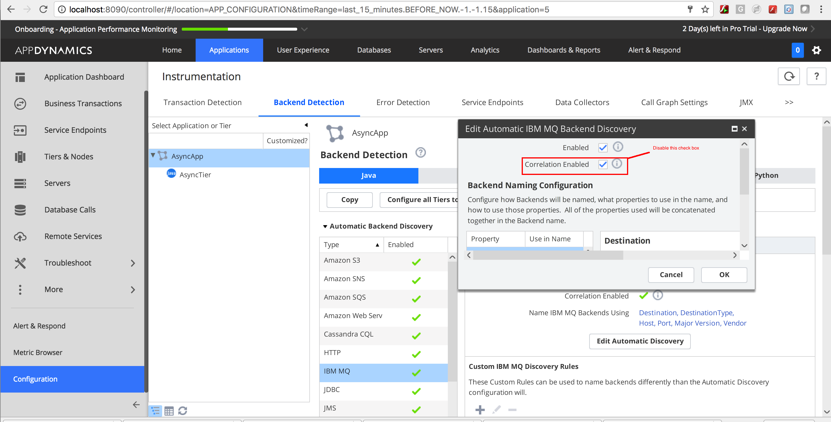
Task: Collapse Select Application or Tier panel
Action: pyautogui.click(x=306, y=125)
